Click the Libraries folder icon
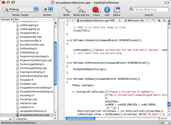171x125 pixels. coord(14,119)
